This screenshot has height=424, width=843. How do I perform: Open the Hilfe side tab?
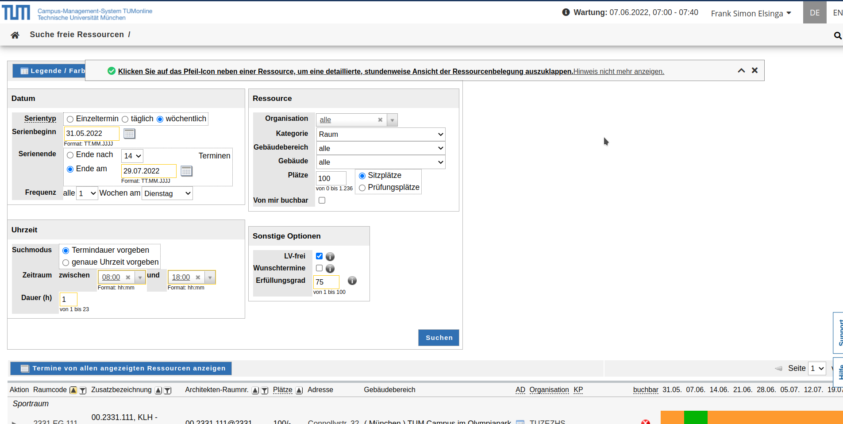(839, 372)
